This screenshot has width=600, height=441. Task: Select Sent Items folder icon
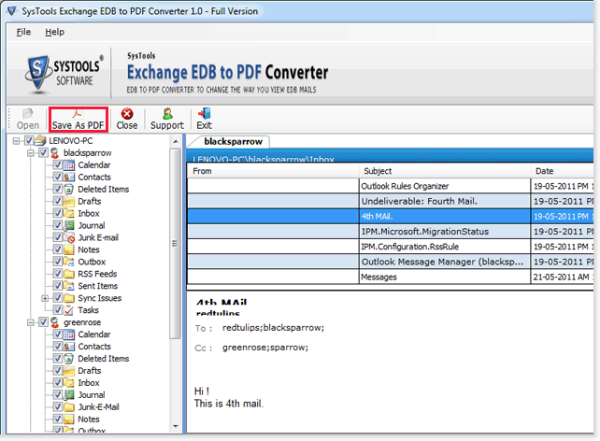[69, 286]
